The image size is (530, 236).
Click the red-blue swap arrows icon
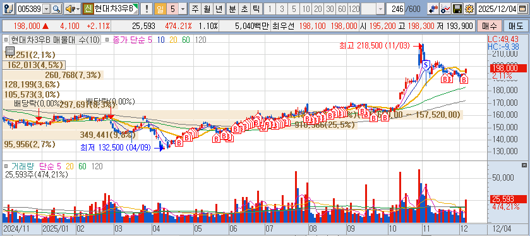433,9
